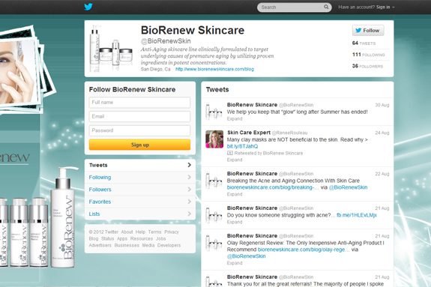431x287 pixels.
Task: Click the chevron beside Followers
Action: tap(189, 189)
